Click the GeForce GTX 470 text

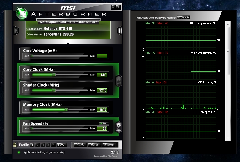tap(58, 28)
